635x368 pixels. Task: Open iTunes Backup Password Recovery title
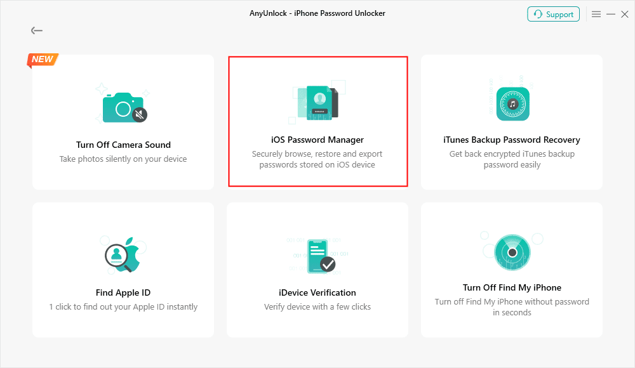[x=512, y=140]
